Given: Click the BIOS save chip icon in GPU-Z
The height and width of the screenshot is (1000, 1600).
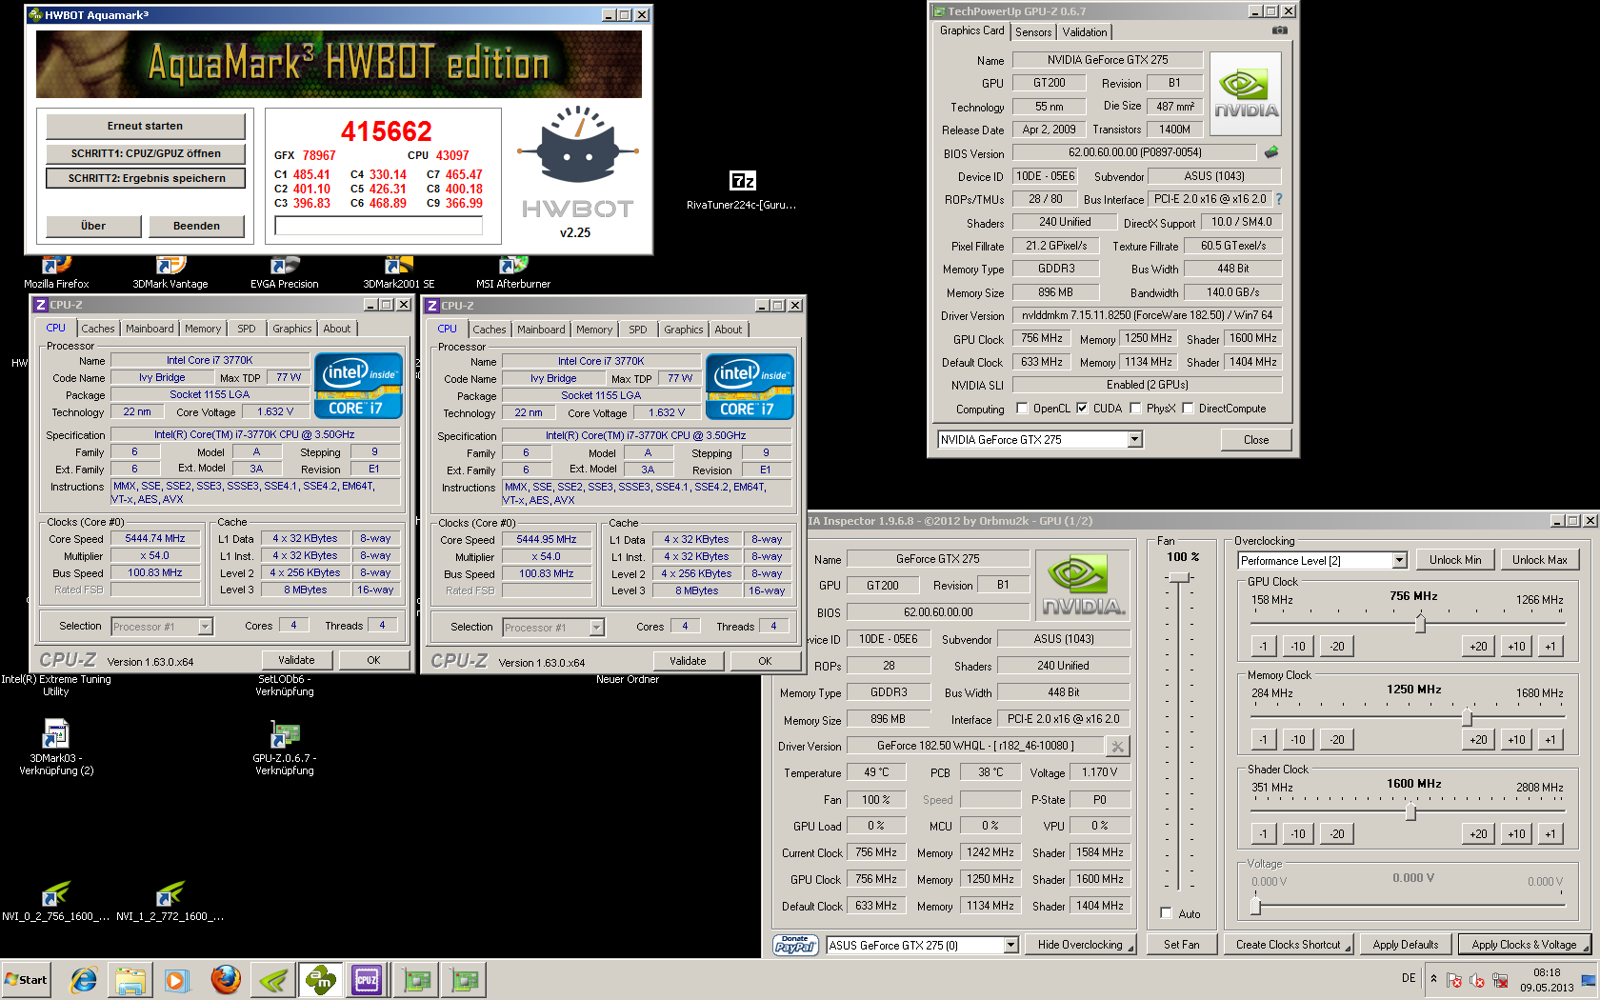Looking at the screenshot, I should coord(1270,152).
